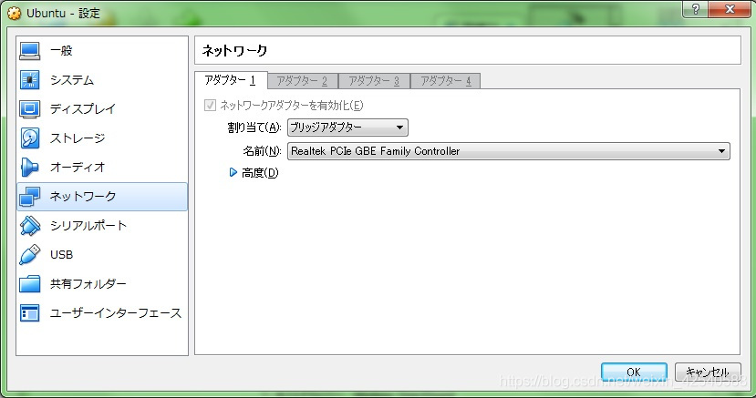Open the シリアルポート settings category

click(102, 226)
